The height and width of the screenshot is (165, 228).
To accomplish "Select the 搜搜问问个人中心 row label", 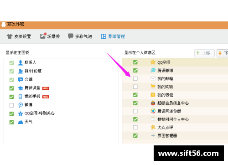I will pyautogui.click(x=173, y=119).
